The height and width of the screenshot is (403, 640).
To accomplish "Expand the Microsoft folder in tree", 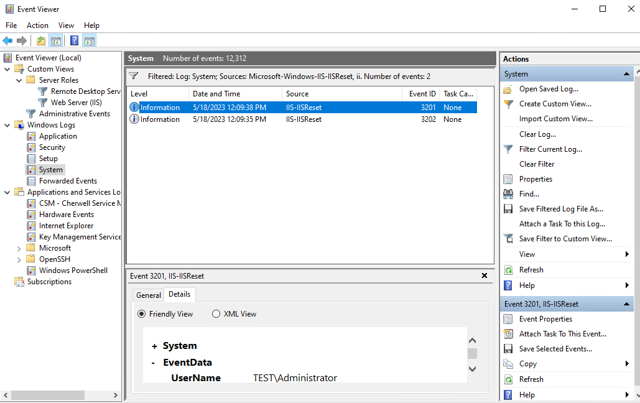I will (19, 248).
